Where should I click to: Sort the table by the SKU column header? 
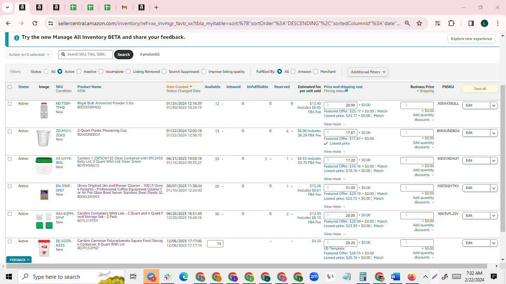59,87
